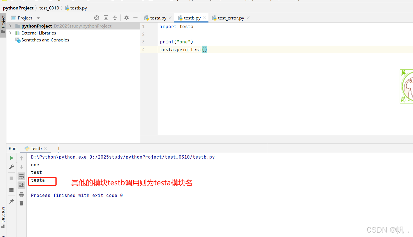
Task: Click the green Run arrow
Action: point(11,158)
